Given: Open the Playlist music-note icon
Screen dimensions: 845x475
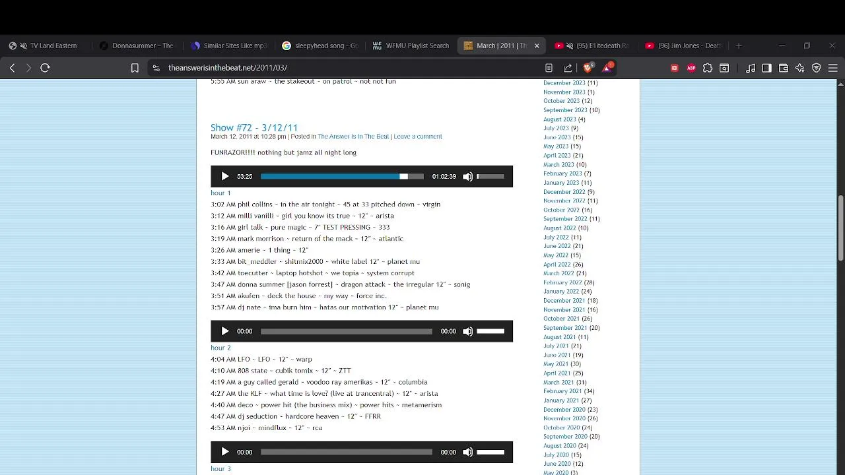Looking at the screenshot, I should (x=751, y=68).
